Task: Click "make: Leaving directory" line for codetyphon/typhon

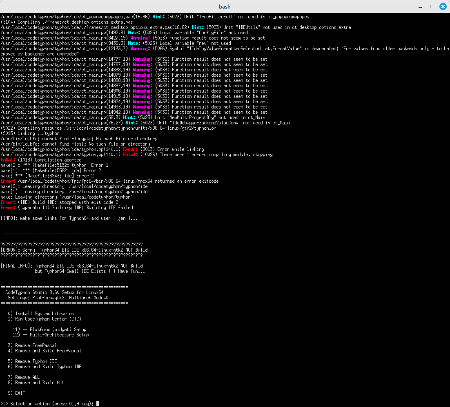Action: [x=67, y=197]
